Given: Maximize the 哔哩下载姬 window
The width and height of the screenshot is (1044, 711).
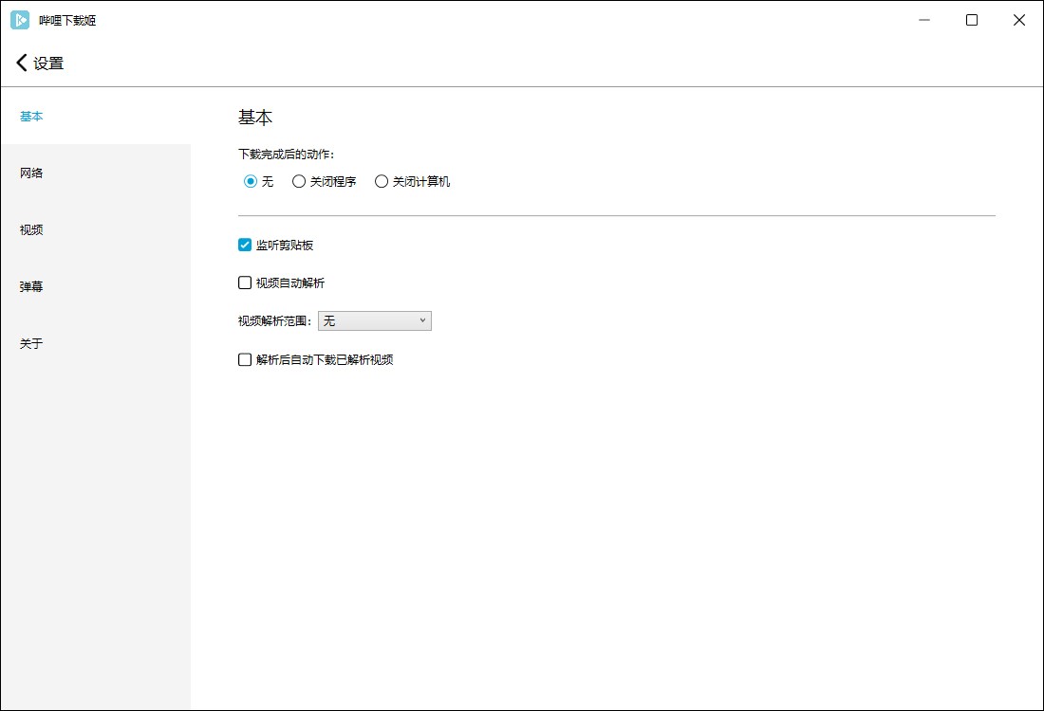Looking at the screenshot, I should (972, 20).
